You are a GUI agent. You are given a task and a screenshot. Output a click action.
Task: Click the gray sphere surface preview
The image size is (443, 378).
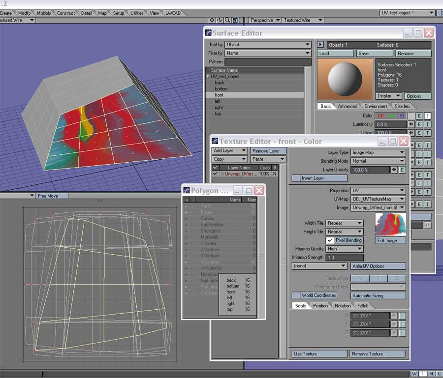pos(345,79)
